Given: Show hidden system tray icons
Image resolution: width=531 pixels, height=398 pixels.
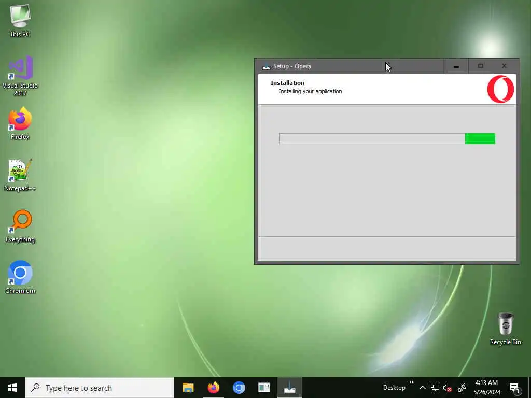Looking at the screenshot, I should [x=422, y=388].
